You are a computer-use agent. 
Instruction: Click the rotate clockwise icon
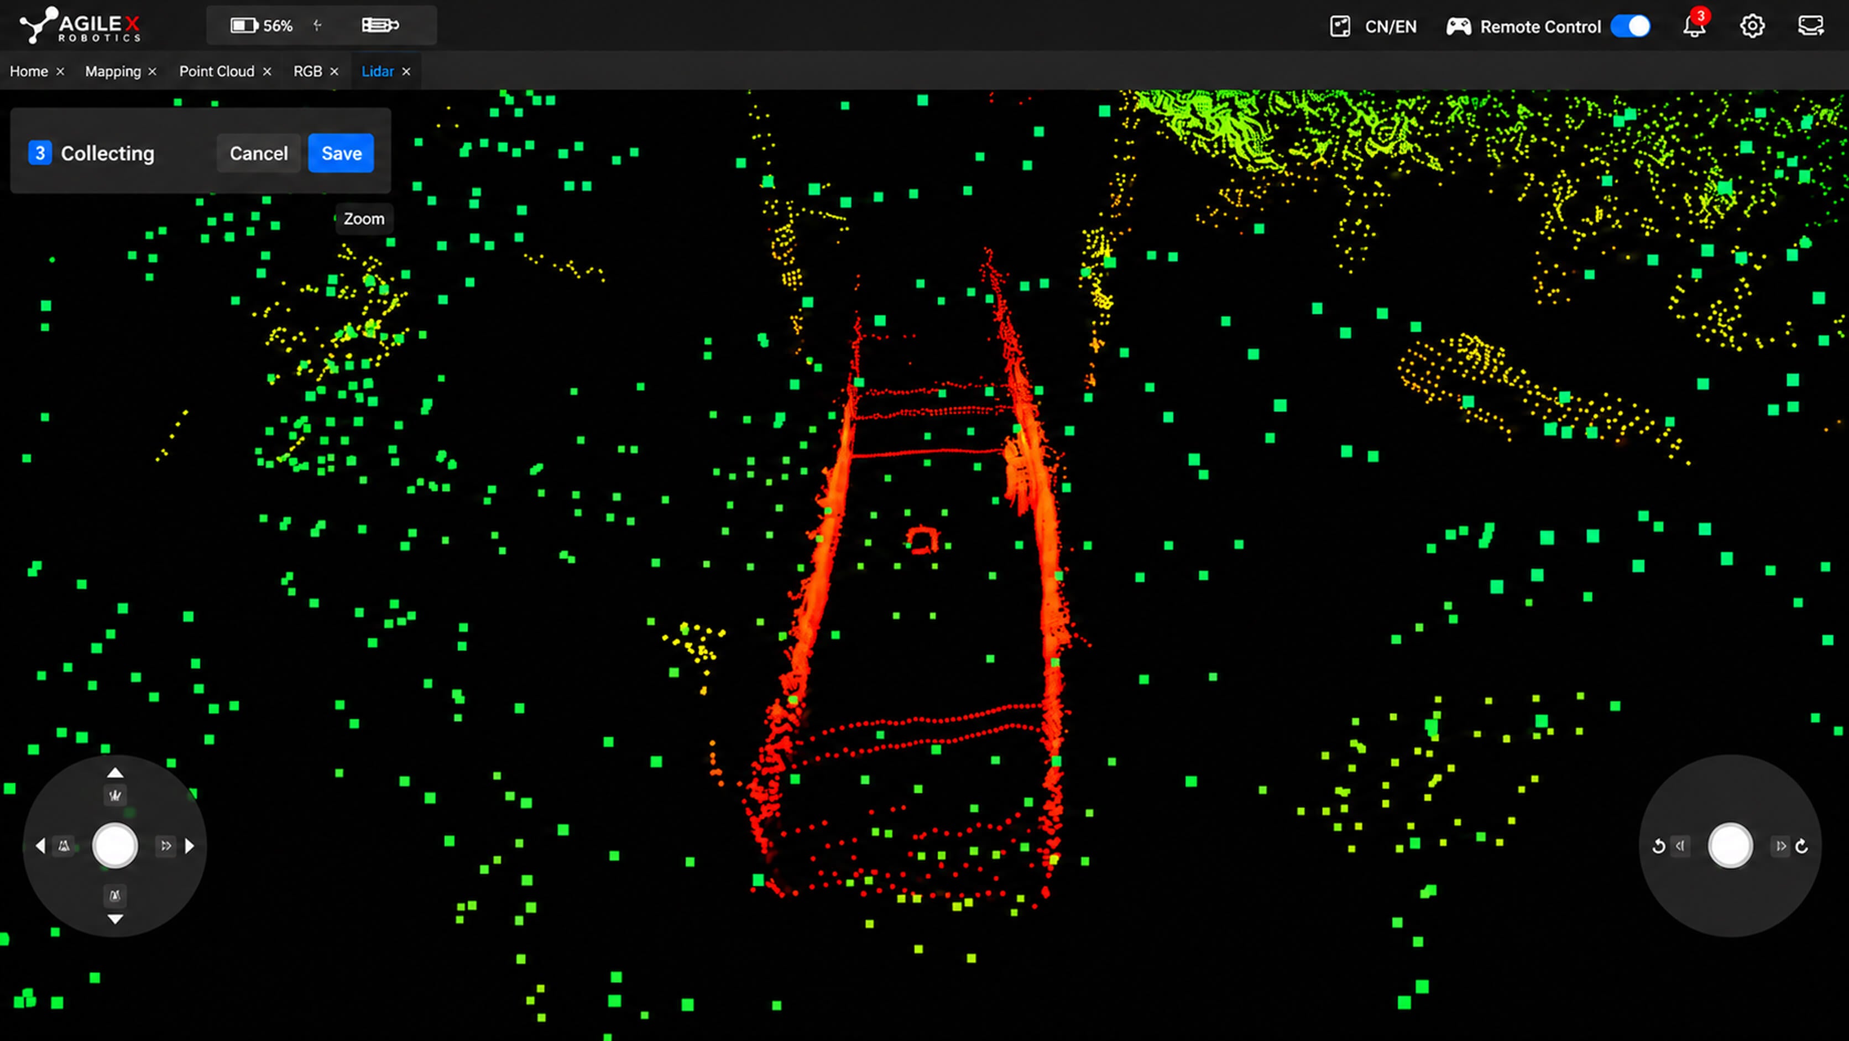[1801, 846]
